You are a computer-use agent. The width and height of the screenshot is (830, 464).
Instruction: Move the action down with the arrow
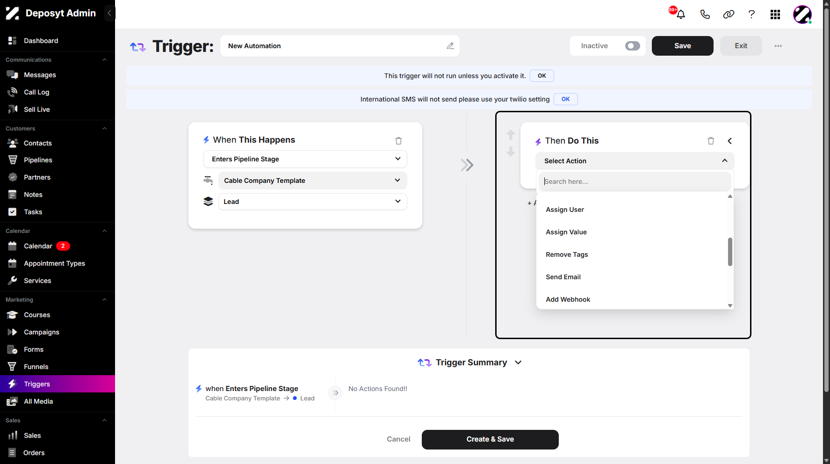click(511, 152)
